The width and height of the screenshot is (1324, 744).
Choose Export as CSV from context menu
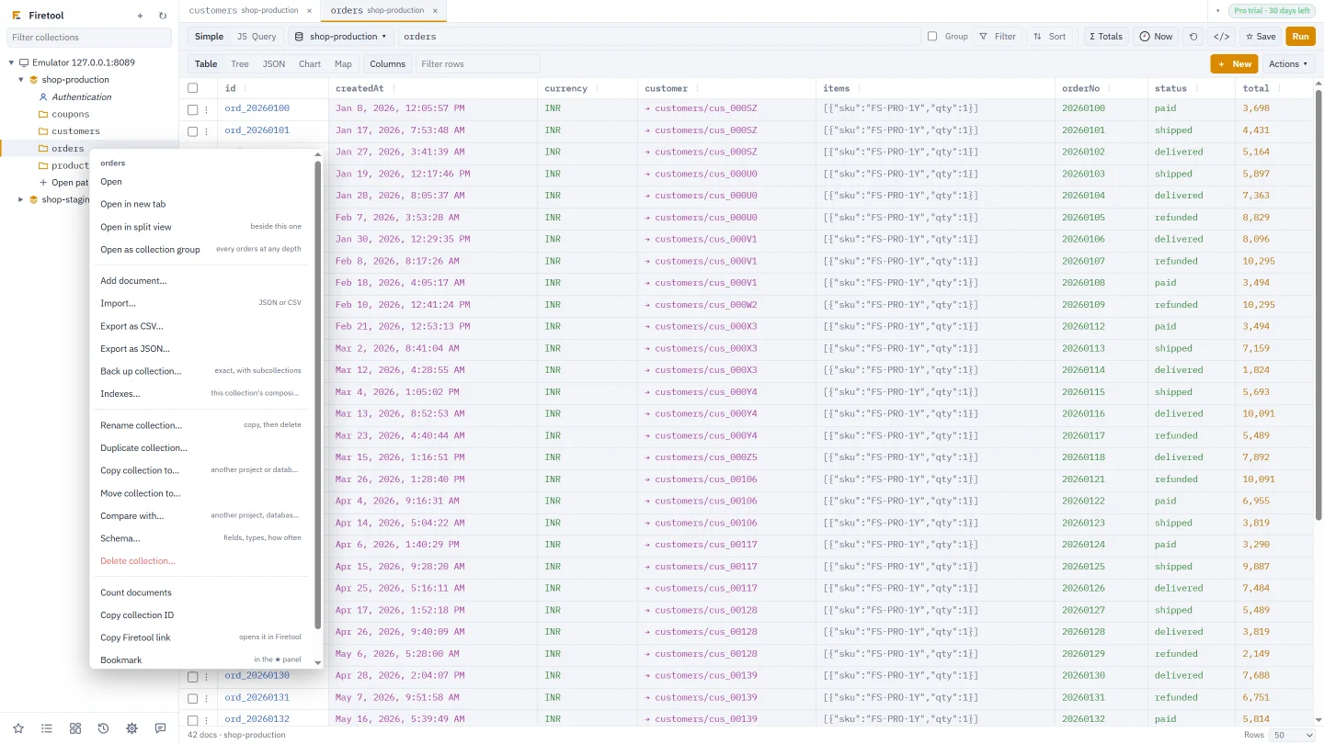pyautogui.click(x=200, y=326)
